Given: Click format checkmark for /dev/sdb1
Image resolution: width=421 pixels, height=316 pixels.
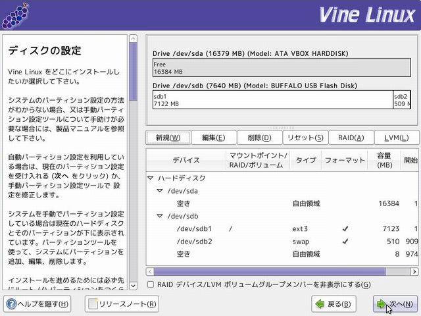Looking at the screenshot, I should (x=345, y=228).
